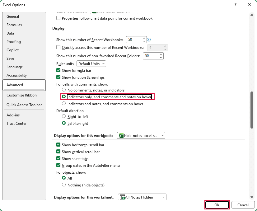Click the scroll up arrow
257x211 pixels.
(252, 15)
